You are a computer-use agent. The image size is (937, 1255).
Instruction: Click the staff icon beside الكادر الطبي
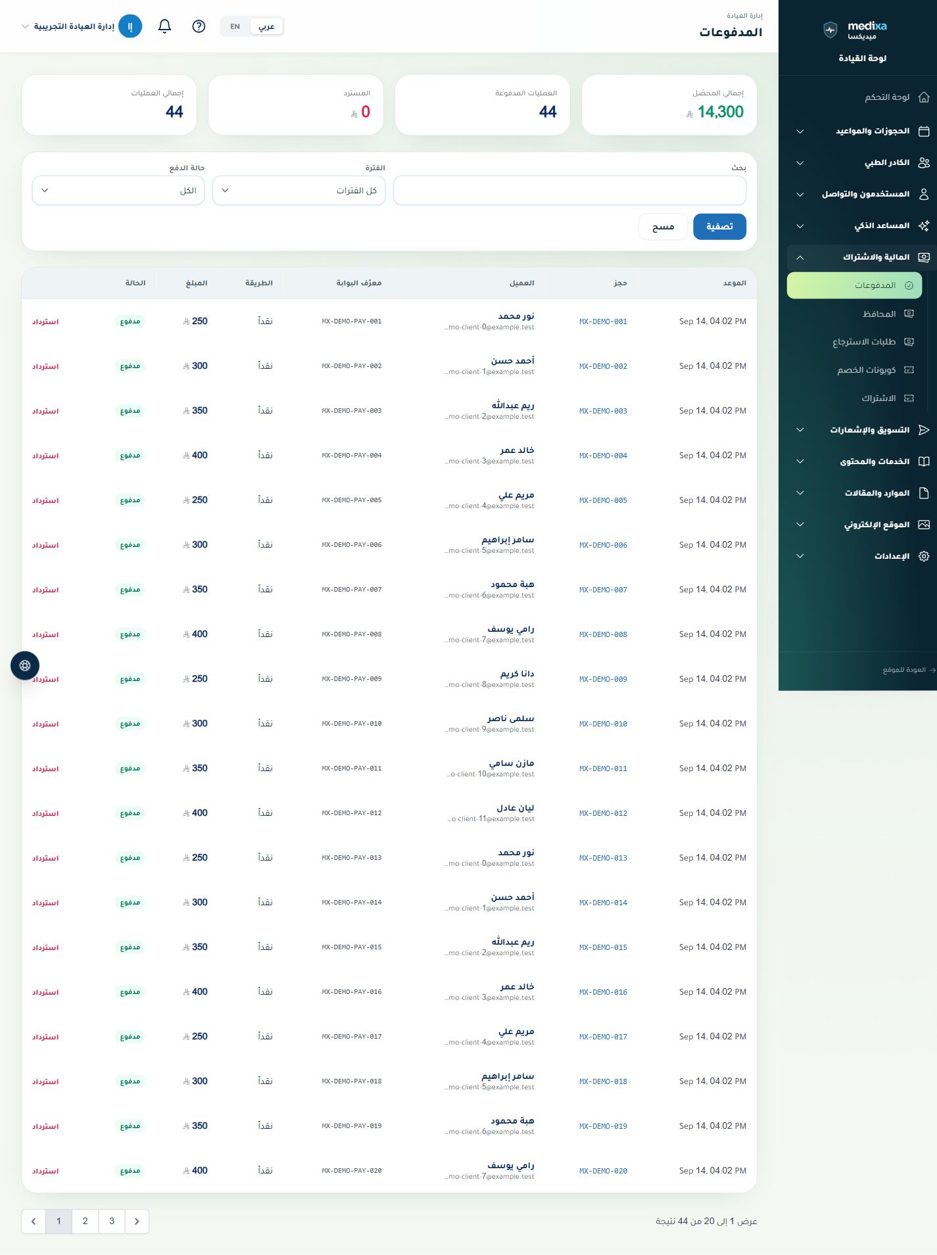(924, 162)
